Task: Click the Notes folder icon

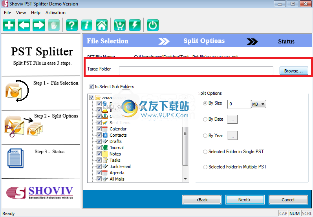Action: coord(105,154)
